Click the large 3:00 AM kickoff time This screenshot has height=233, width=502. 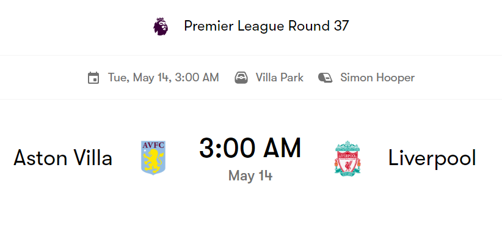coord(250,148)
